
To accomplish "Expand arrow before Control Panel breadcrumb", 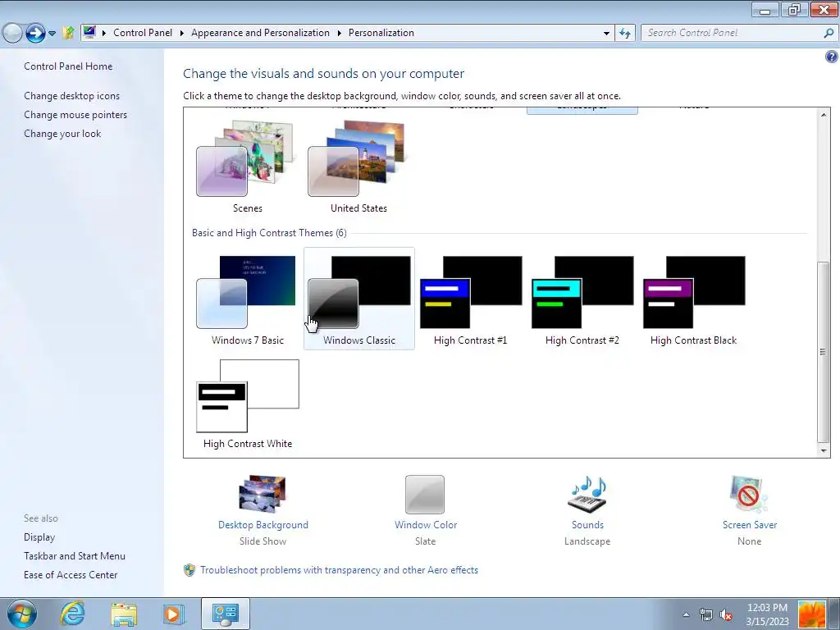I will point(104,33).
